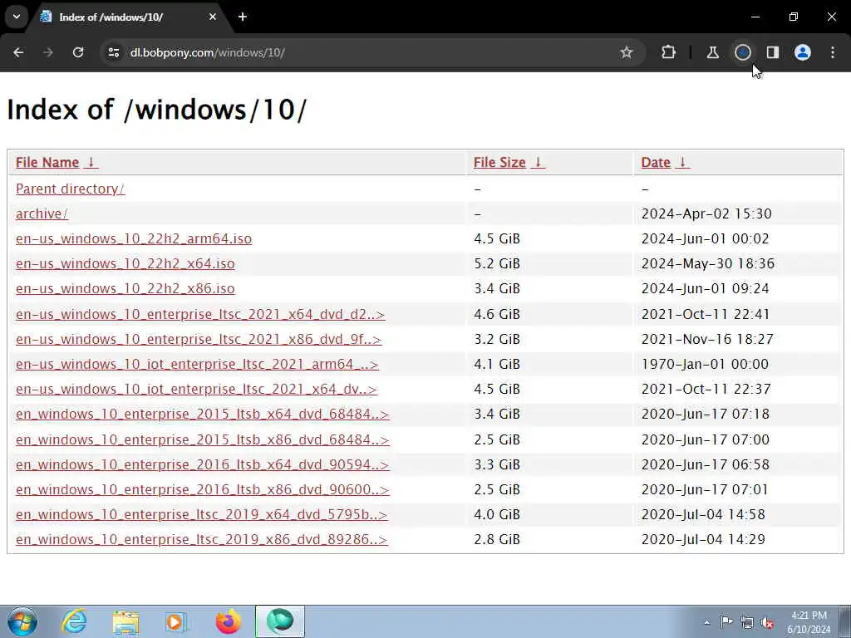Click the enterprise_ltsc_2021_x64_dvd_d2 link

coord(200,314)
